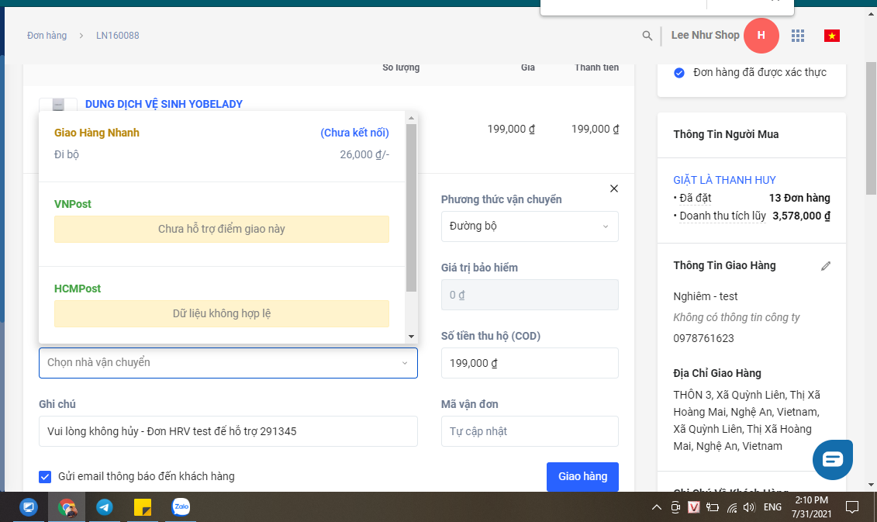This screenshot has height=522, width=877.
Task: Click the COD amount input field
Action: [x=530, y=363]
